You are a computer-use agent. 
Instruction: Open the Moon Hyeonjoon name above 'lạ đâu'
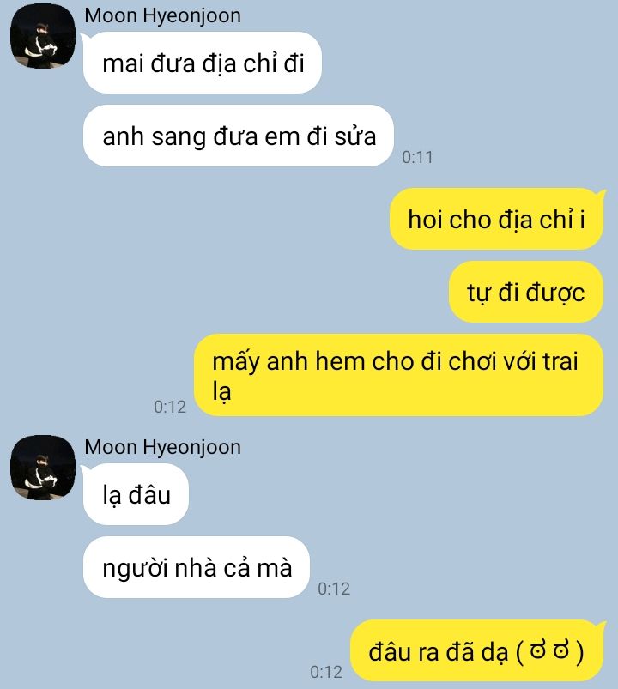point(162,447)
